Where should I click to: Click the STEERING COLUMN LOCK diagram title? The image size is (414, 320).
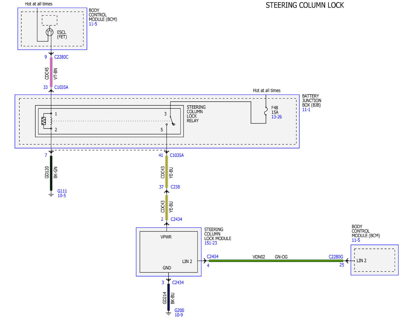[x=305, y=6]
